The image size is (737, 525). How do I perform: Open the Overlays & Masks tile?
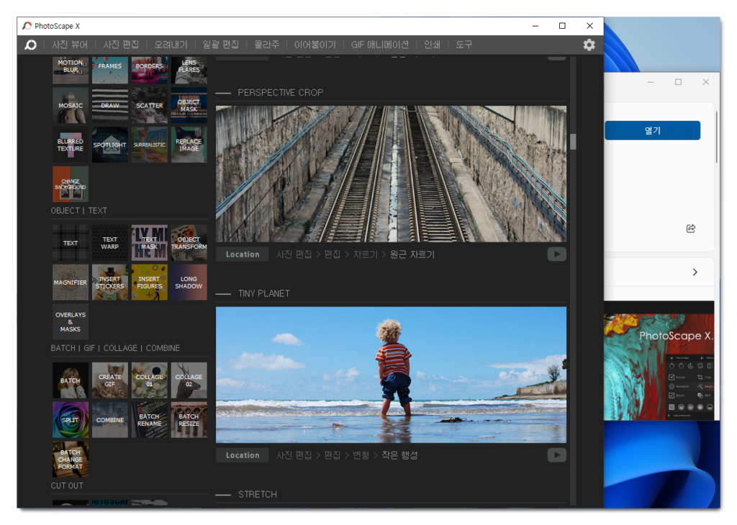point(71,321)
